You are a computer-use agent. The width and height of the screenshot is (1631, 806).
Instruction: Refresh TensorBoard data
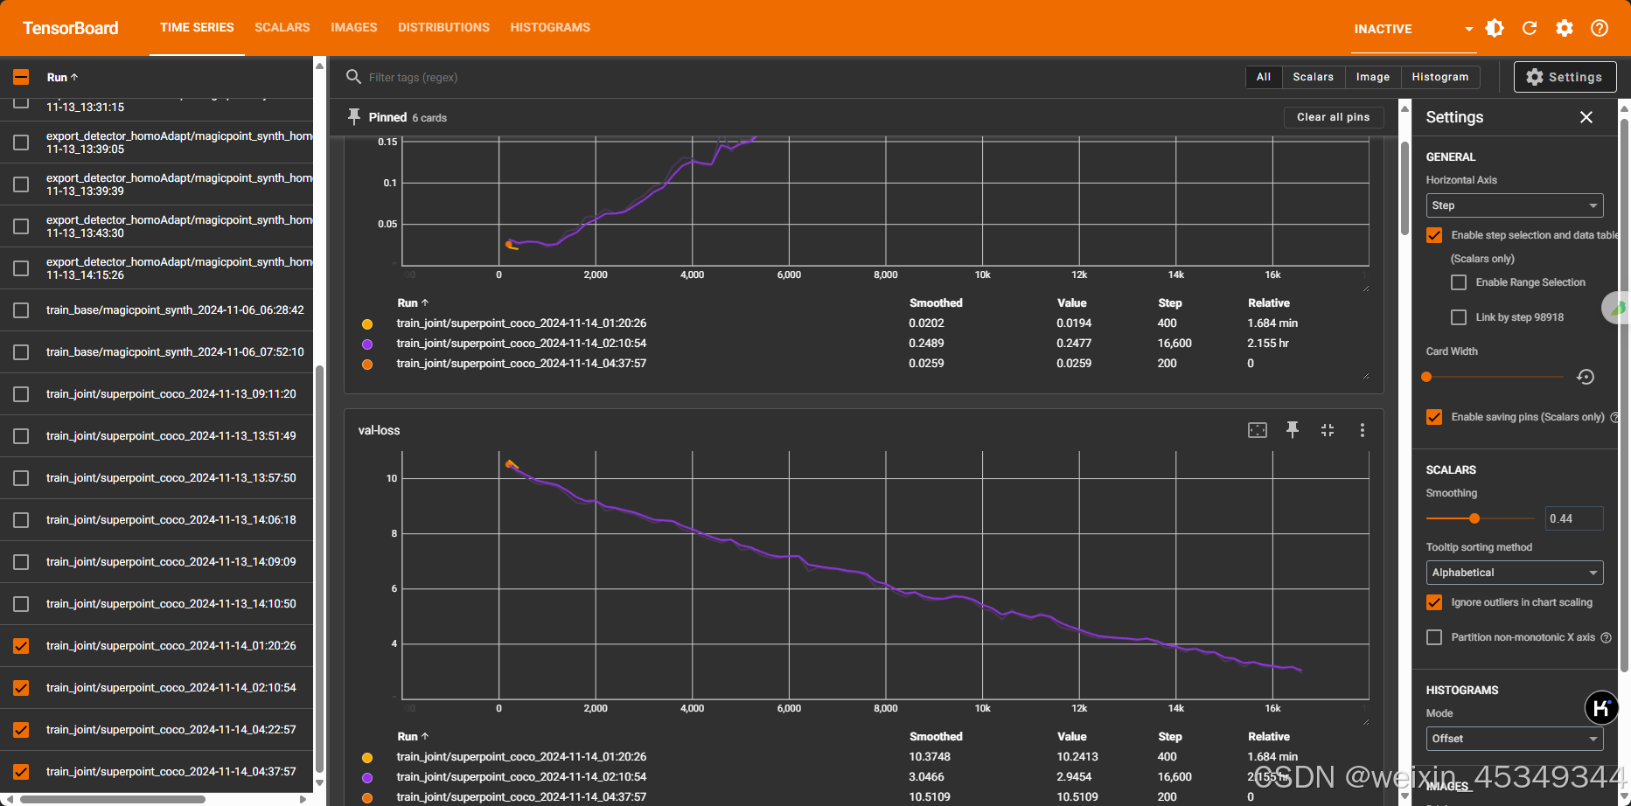click(x=1530, y=28)
